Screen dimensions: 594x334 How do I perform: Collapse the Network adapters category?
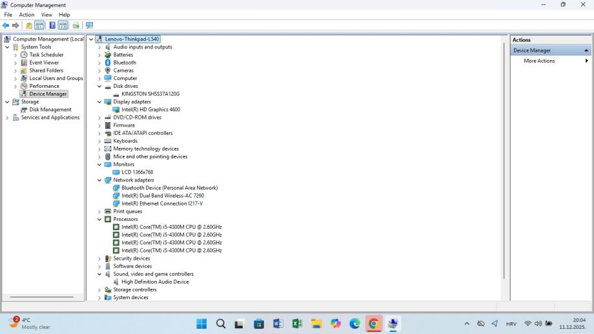(x=99, y=180)
